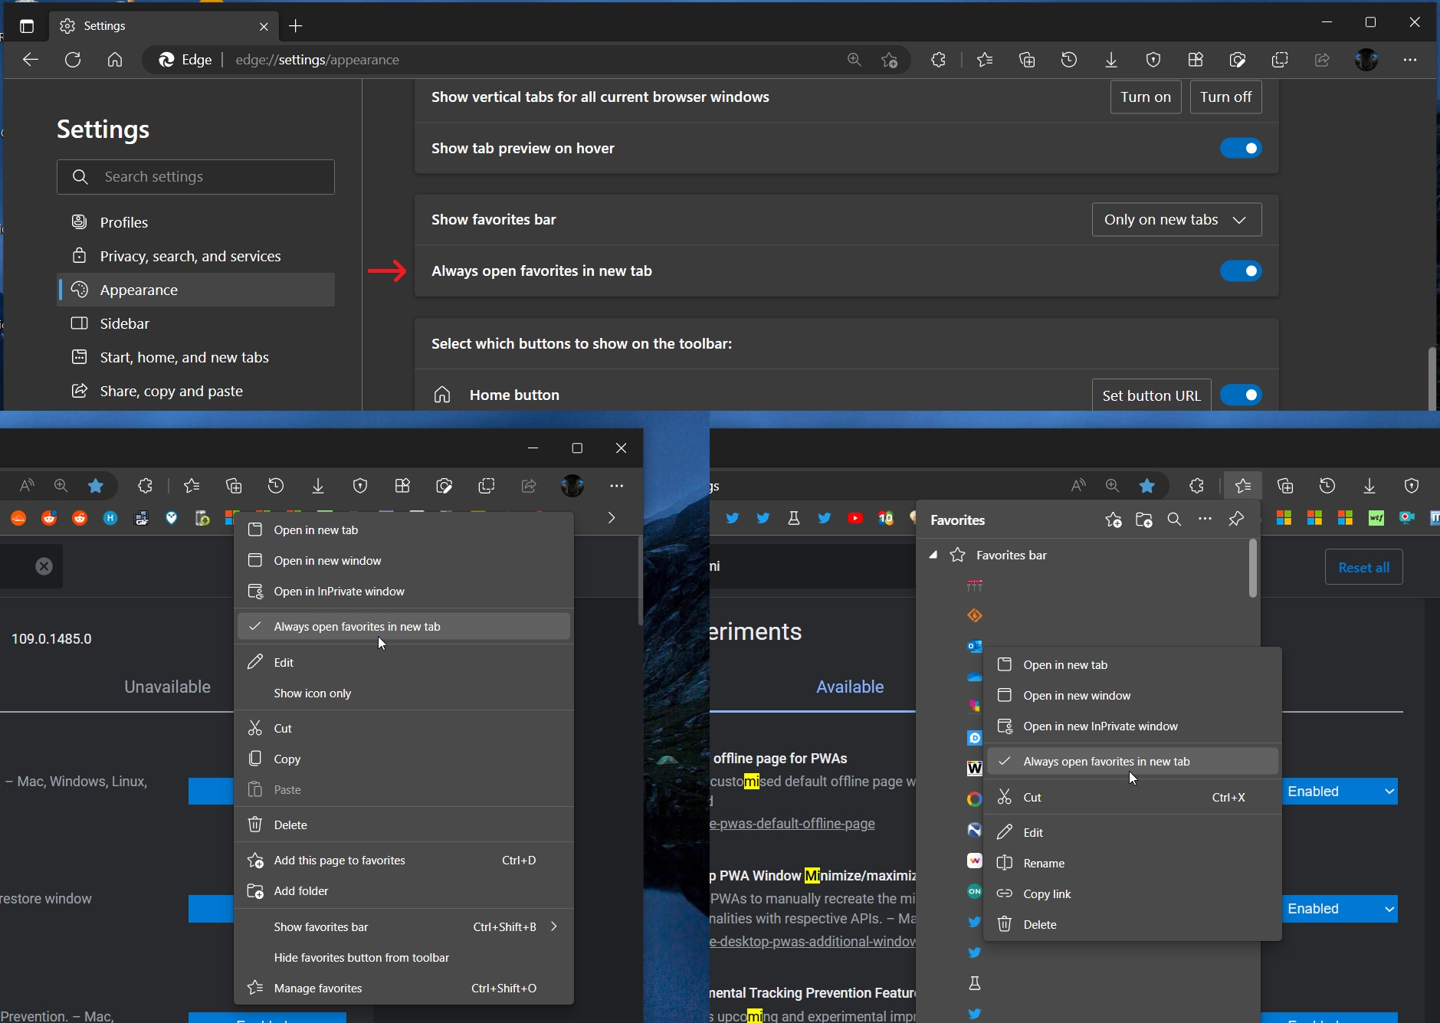Viewport: 1440px width, 1023px height.
Task: Open Collections in top Edge toolbar
Action: [x=1027, y=60]
